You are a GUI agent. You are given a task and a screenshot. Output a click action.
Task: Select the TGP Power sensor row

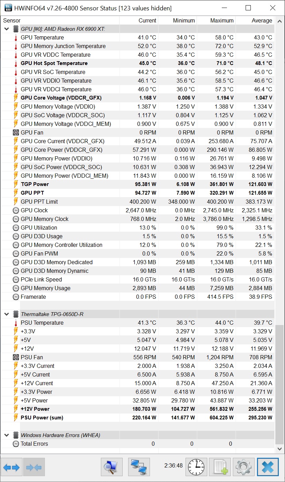click(x=35, y=184)
